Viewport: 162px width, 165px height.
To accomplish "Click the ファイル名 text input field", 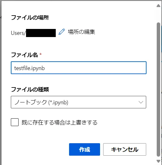I will (79, 68).
